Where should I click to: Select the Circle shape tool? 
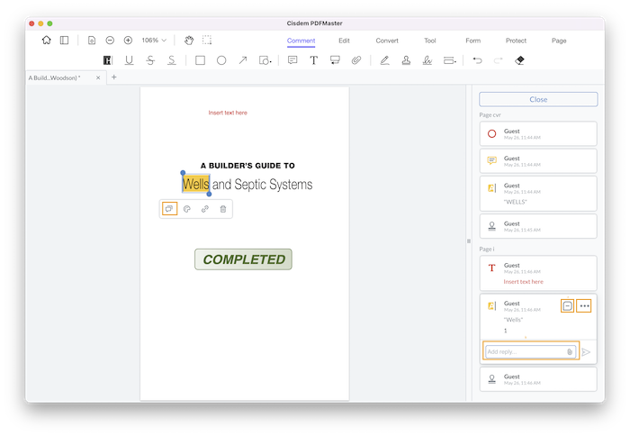point(221,60)
